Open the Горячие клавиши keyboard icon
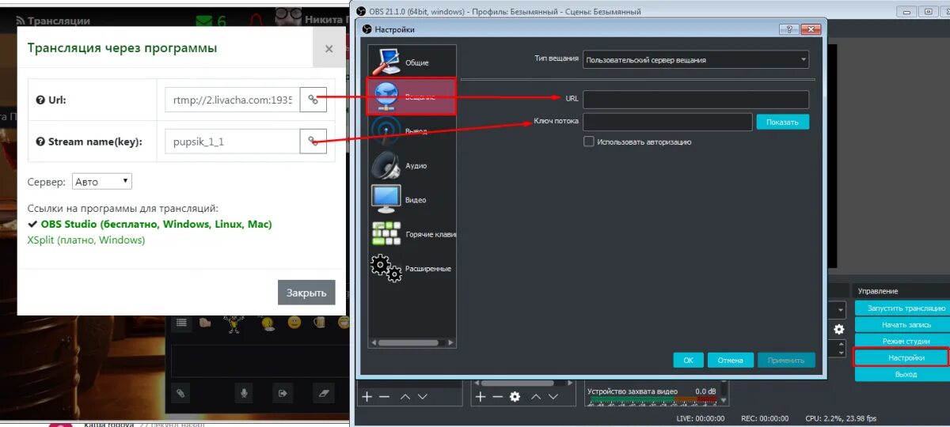 pyautogui.click(x=387, y=234)
